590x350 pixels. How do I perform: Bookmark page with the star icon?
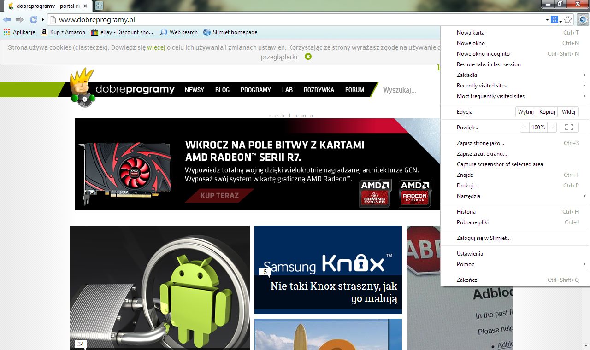pyautogui.click(x=568, y=20)
